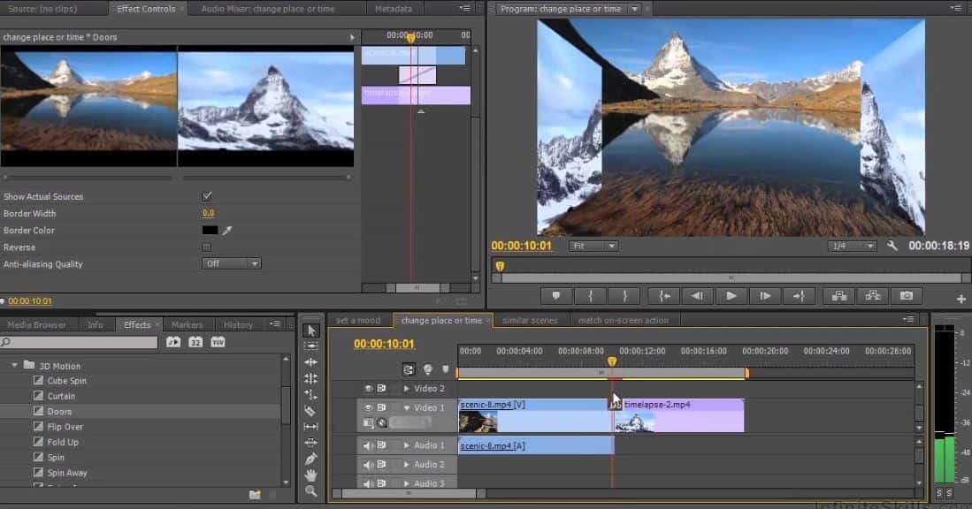Viewport: 972px width, 509px height.
Task: Switch to the Metadata tab
Action: coord(393,8)
